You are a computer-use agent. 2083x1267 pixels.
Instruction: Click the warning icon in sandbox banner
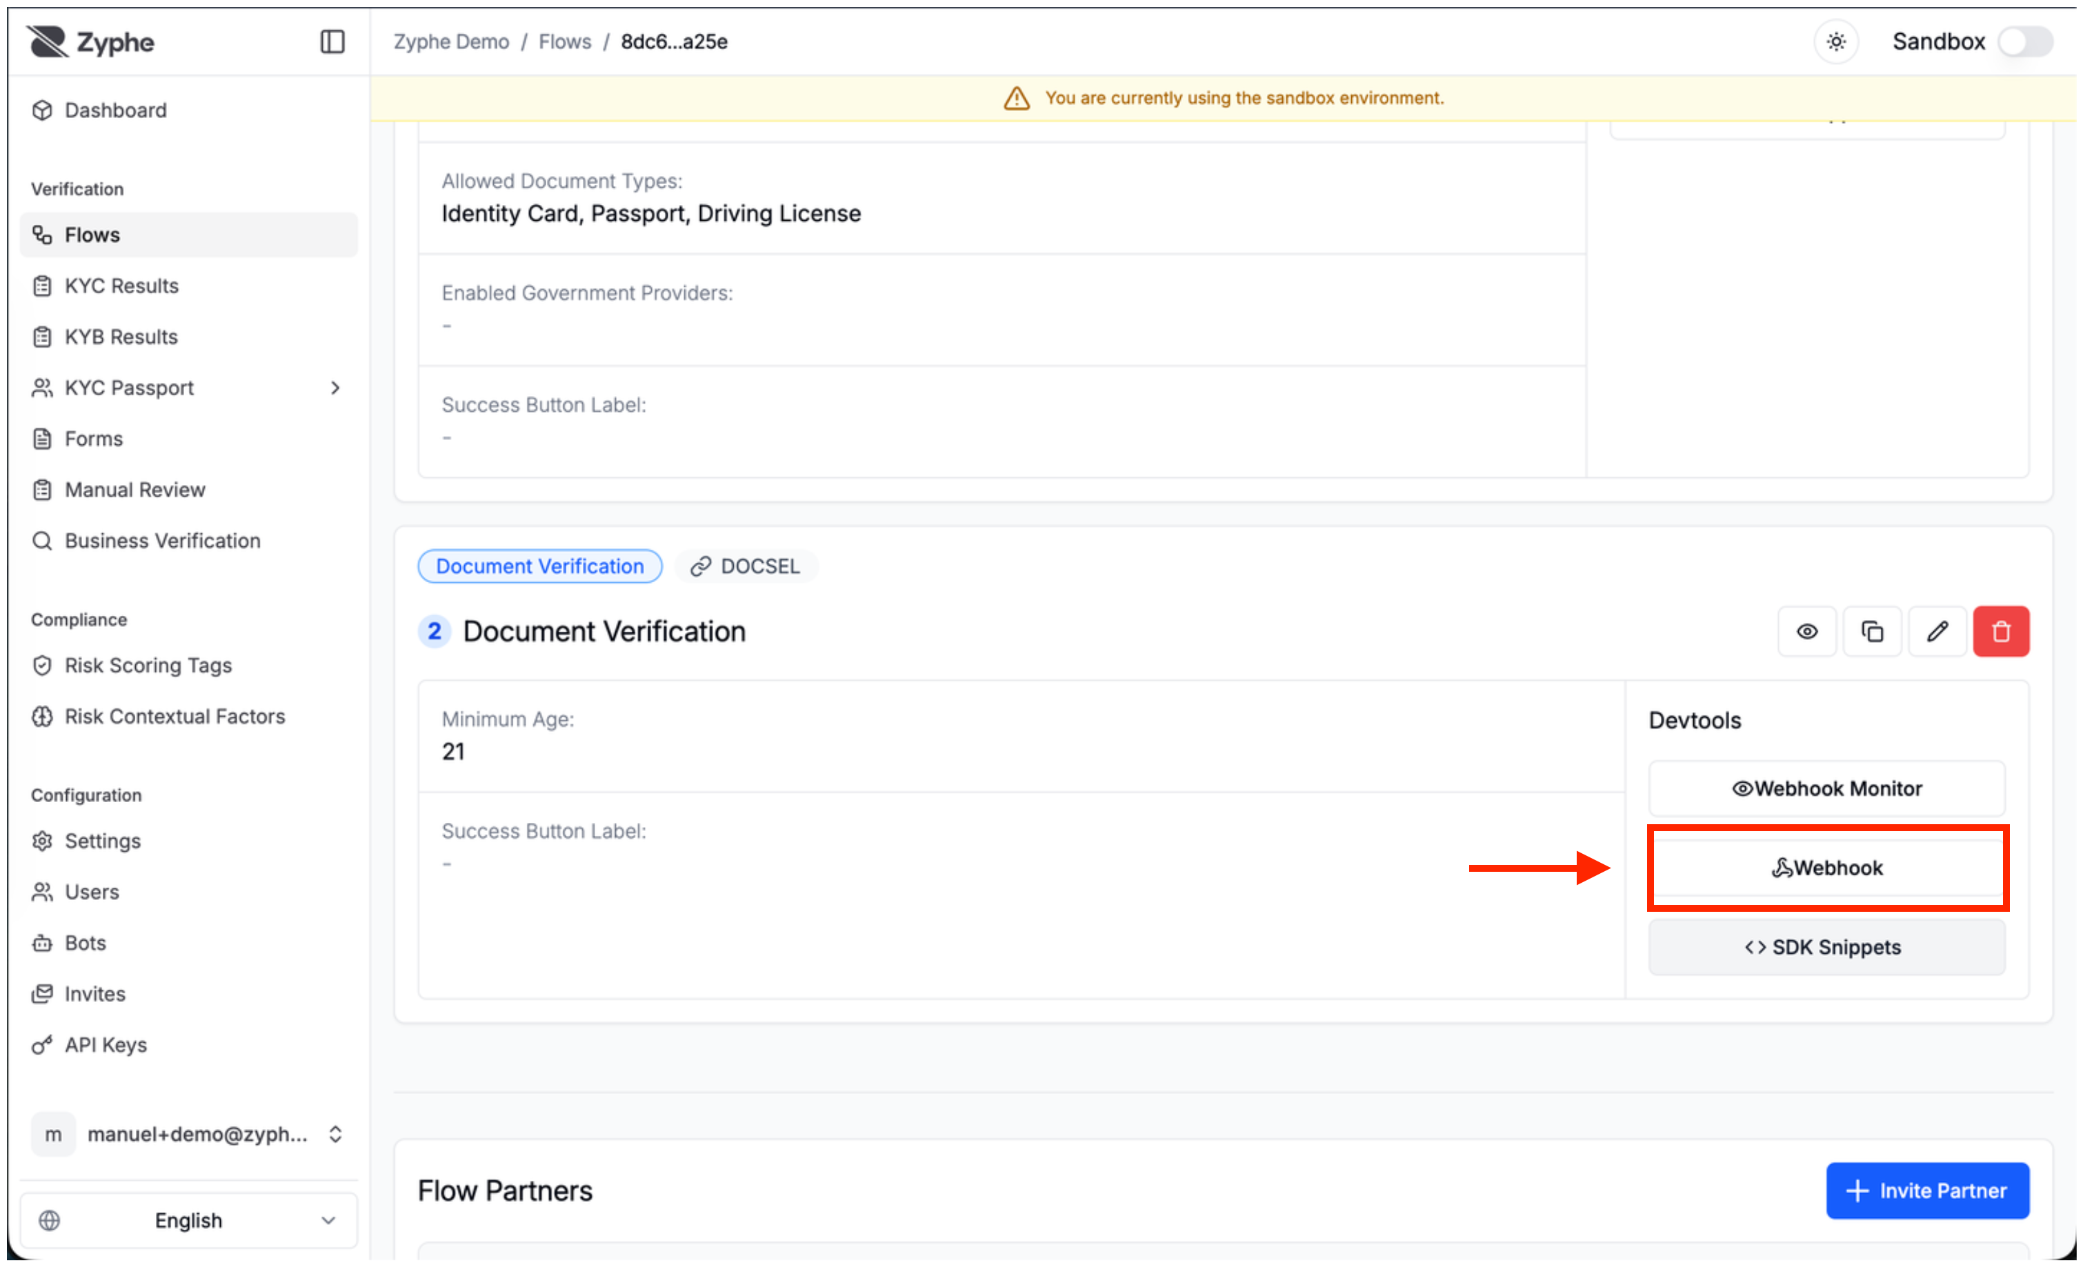pyautogui.click(x=1016, y=98)
